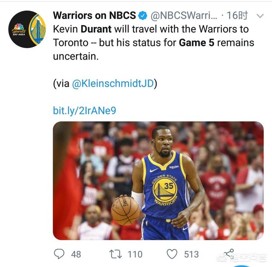Click the 110 retweets count
The image size is (272, 267).
(135, 254)
